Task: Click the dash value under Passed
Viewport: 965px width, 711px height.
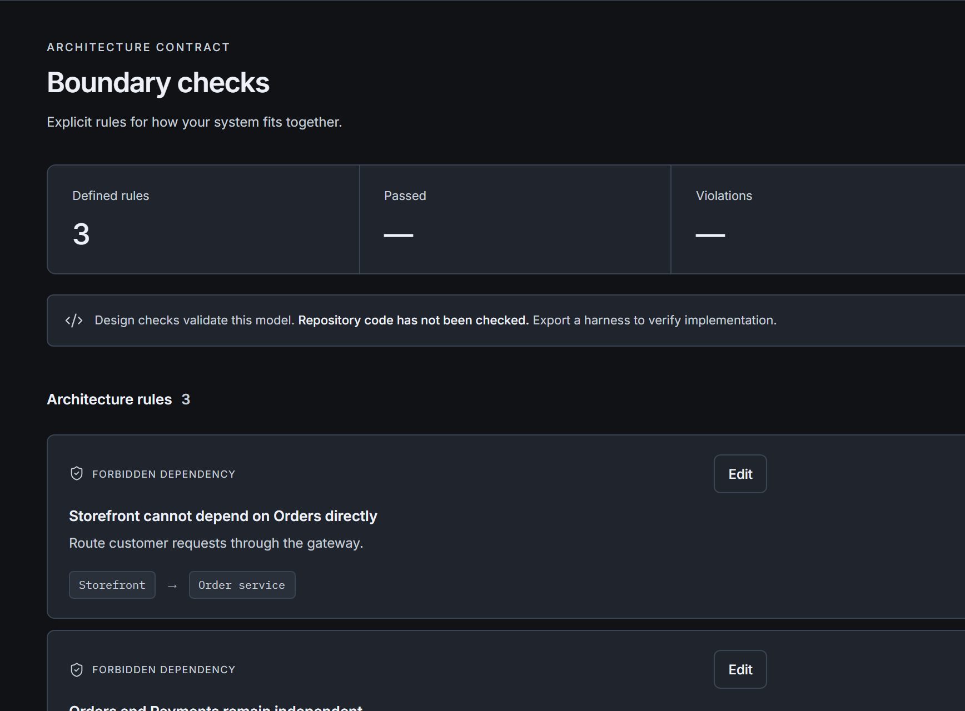Action: 399,236
